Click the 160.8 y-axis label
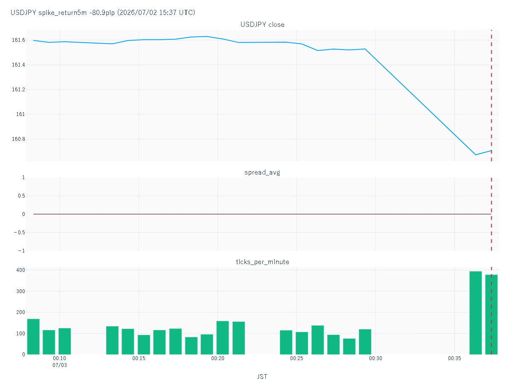 [18, 139]
